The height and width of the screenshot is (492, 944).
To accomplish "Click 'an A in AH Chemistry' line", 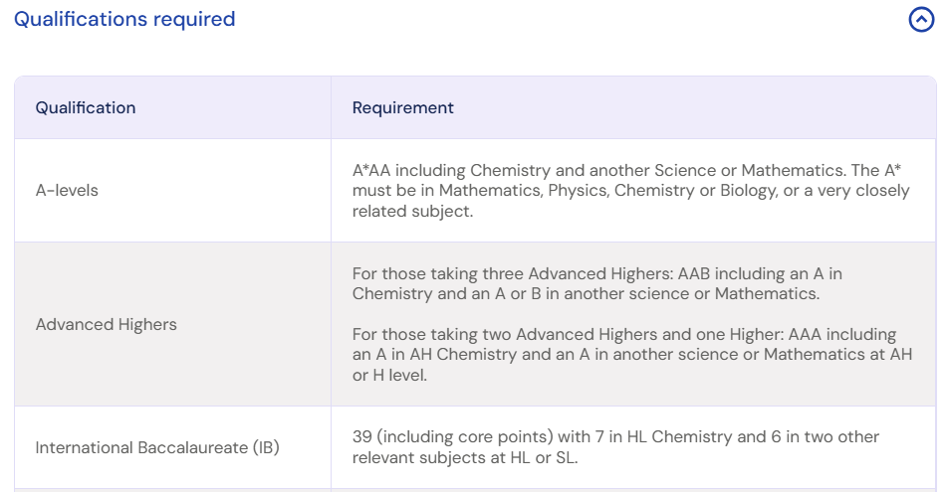I will click(632, 355).
